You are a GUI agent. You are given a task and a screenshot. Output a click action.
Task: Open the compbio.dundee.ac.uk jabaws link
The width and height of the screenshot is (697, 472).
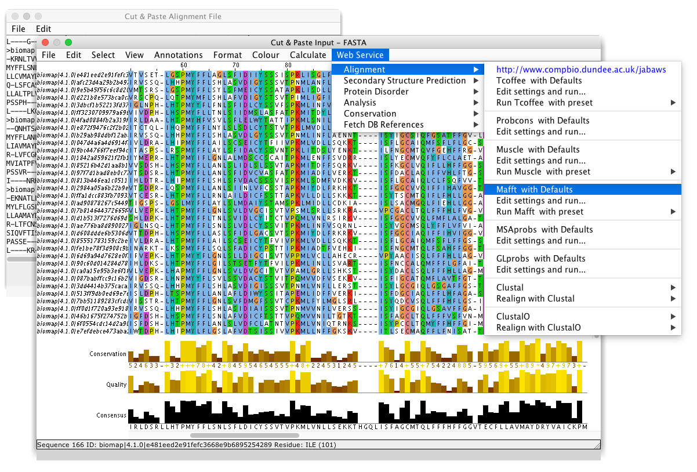(581, 70)
